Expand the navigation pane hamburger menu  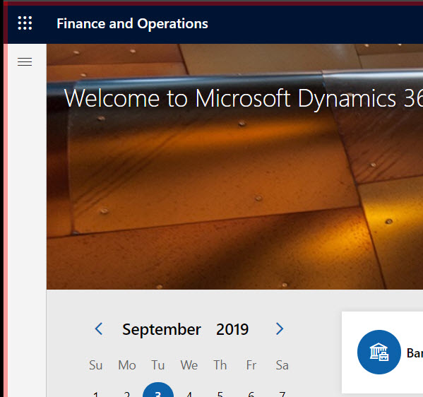[x=25, y=61]
